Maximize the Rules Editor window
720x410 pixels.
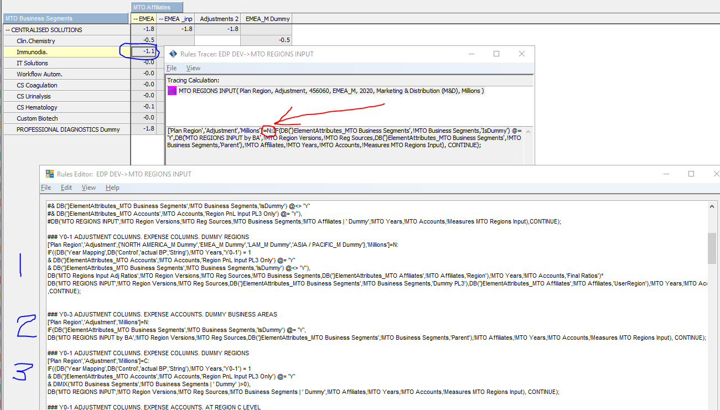tap(691, 174)
